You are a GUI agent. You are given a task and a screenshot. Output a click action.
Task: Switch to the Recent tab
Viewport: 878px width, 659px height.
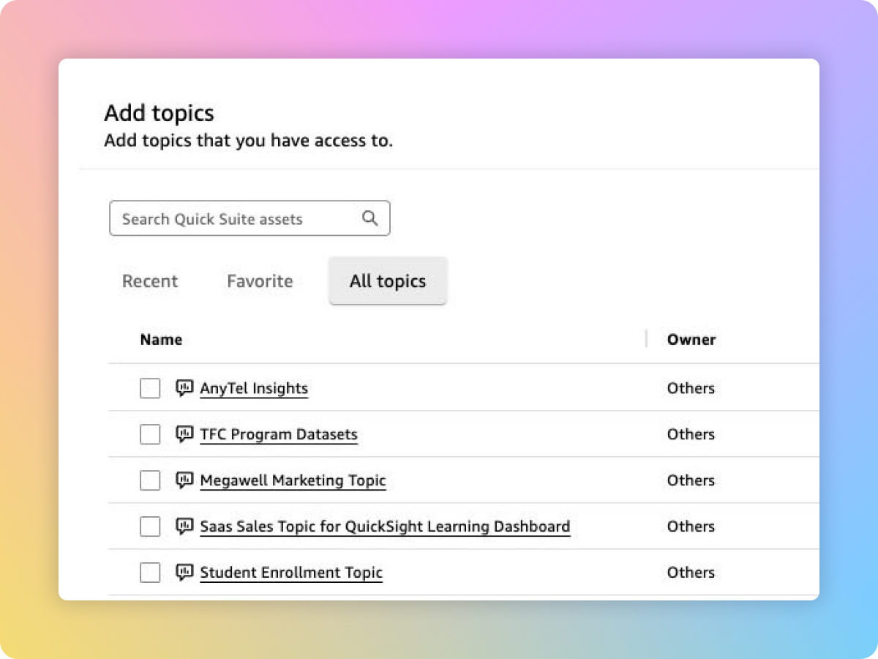150,281
